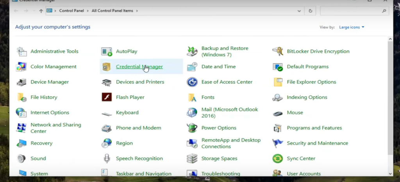Open the Device Manager icon
400x182 pixels.
[x=21, y=82]
